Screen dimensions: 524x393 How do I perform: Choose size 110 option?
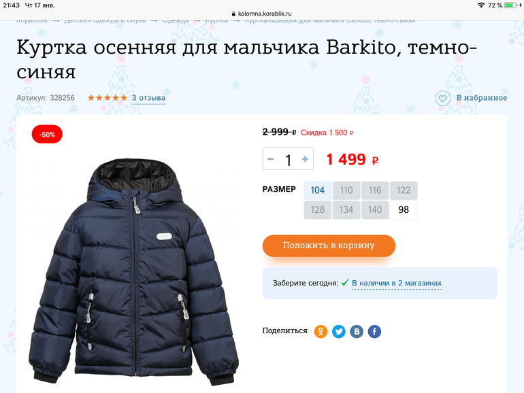coord(346,190)
